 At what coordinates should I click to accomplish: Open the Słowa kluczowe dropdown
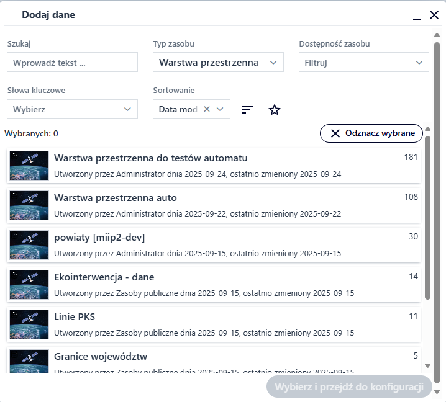click(72, 109)
